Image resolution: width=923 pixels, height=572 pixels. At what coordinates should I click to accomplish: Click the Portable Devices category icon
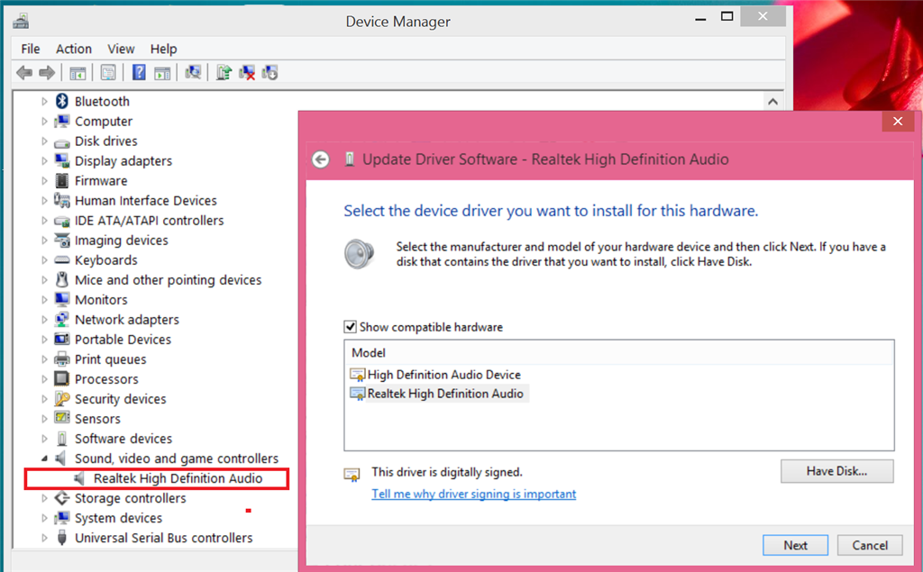coord(62,340)
